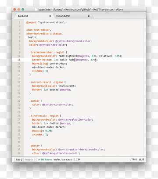Click the styles/base.less path in status bar
Image resolution: width=158 pixels, height=179 pixels.
click(x=63, y=160)
